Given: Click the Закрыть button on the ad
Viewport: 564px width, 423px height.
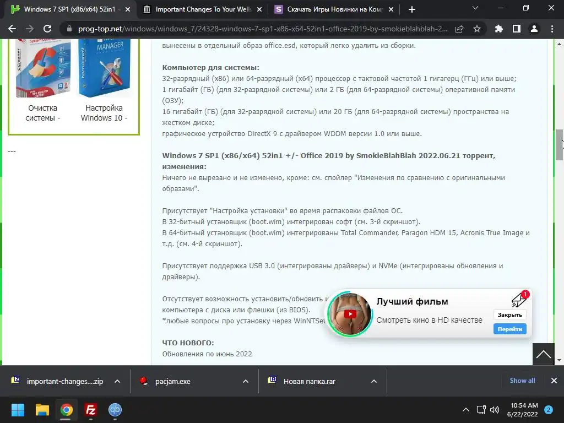Looking at the screenshot, I should click(x=509, y=314).
